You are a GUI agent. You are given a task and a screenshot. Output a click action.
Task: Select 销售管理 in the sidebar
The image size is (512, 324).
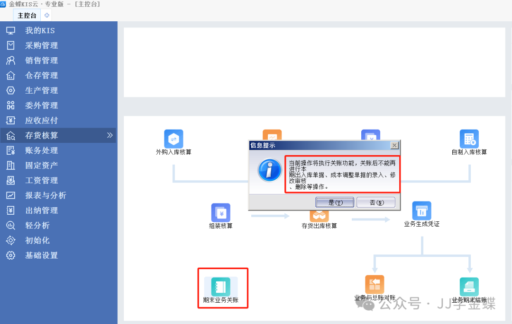pyautogui.click(x=41, y=61)
